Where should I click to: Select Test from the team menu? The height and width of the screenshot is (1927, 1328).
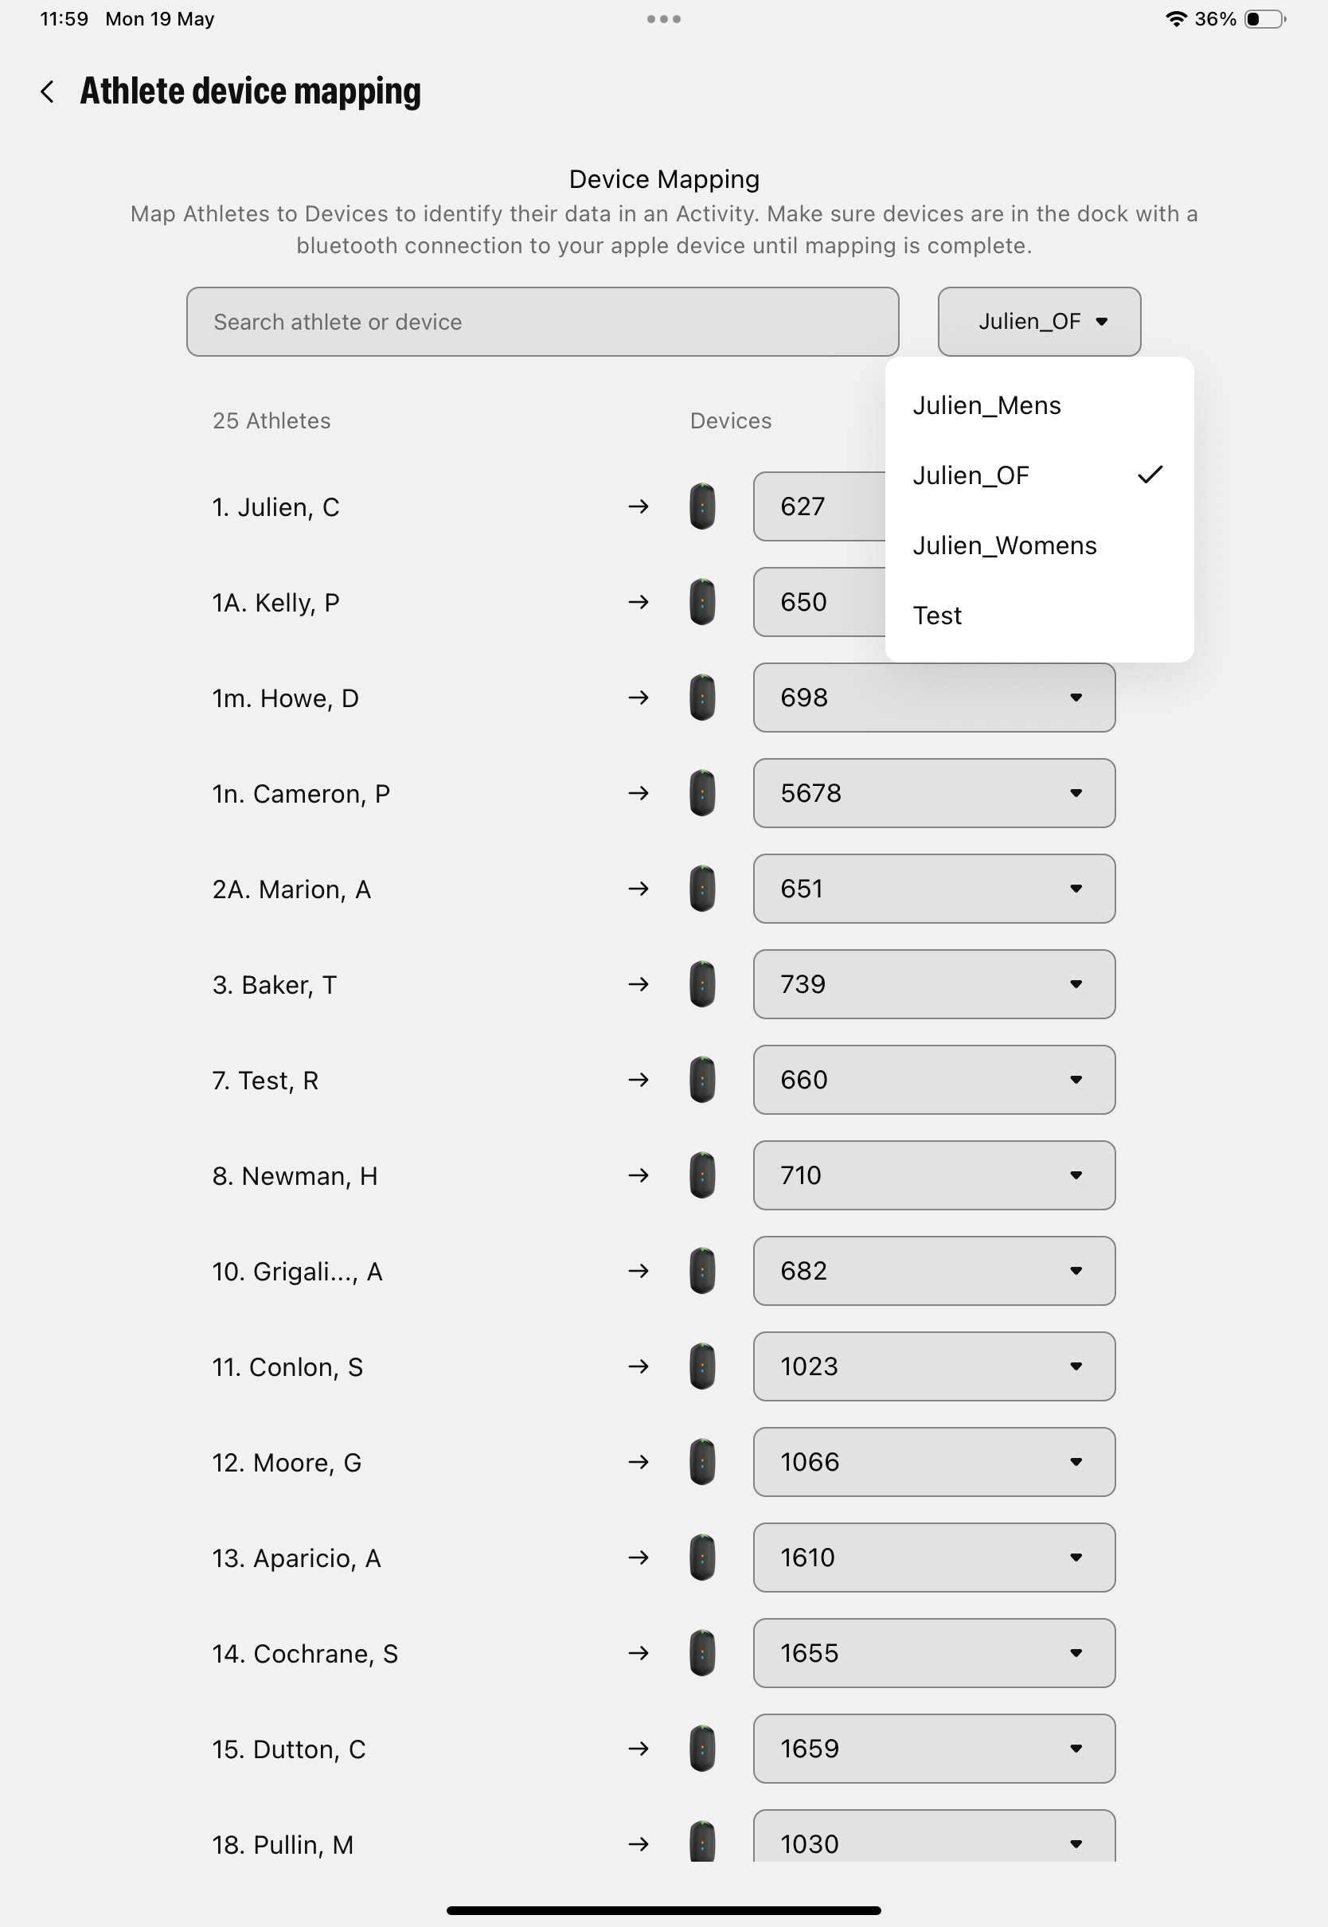point(937,615)
